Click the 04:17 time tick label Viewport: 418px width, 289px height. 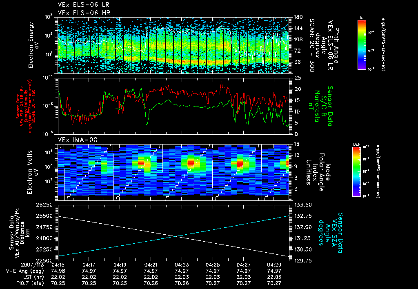click(x=89, y=265)
